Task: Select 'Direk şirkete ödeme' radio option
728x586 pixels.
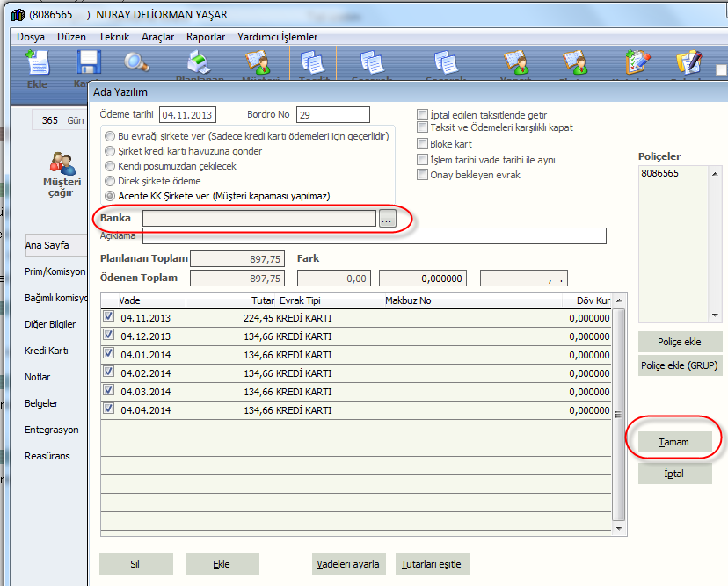Action: (x=110, y=181)
